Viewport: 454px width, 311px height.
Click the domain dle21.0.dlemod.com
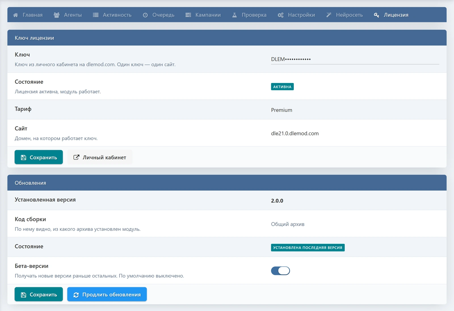[x=295, y=133]
